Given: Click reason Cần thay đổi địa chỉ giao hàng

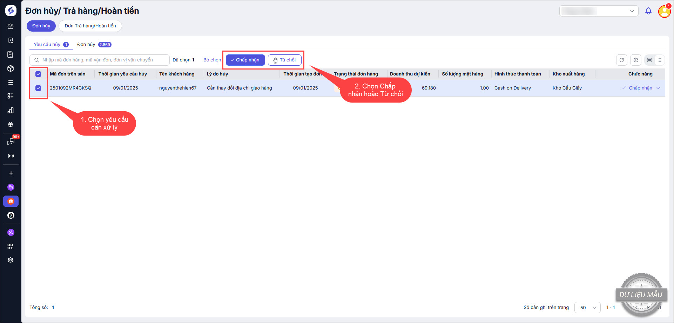Looking at the screenshot, I should click(240, 88).
